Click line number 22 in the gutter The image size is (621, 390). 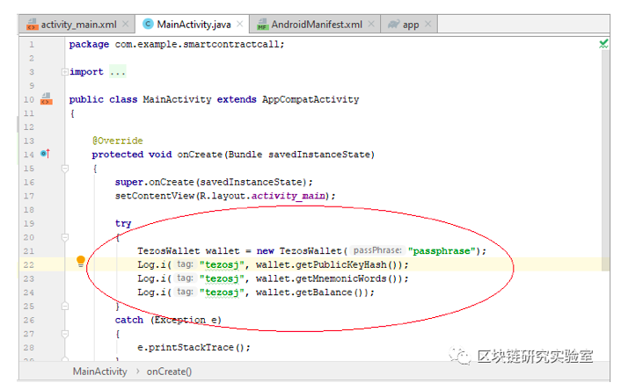[x=28, y=265]
